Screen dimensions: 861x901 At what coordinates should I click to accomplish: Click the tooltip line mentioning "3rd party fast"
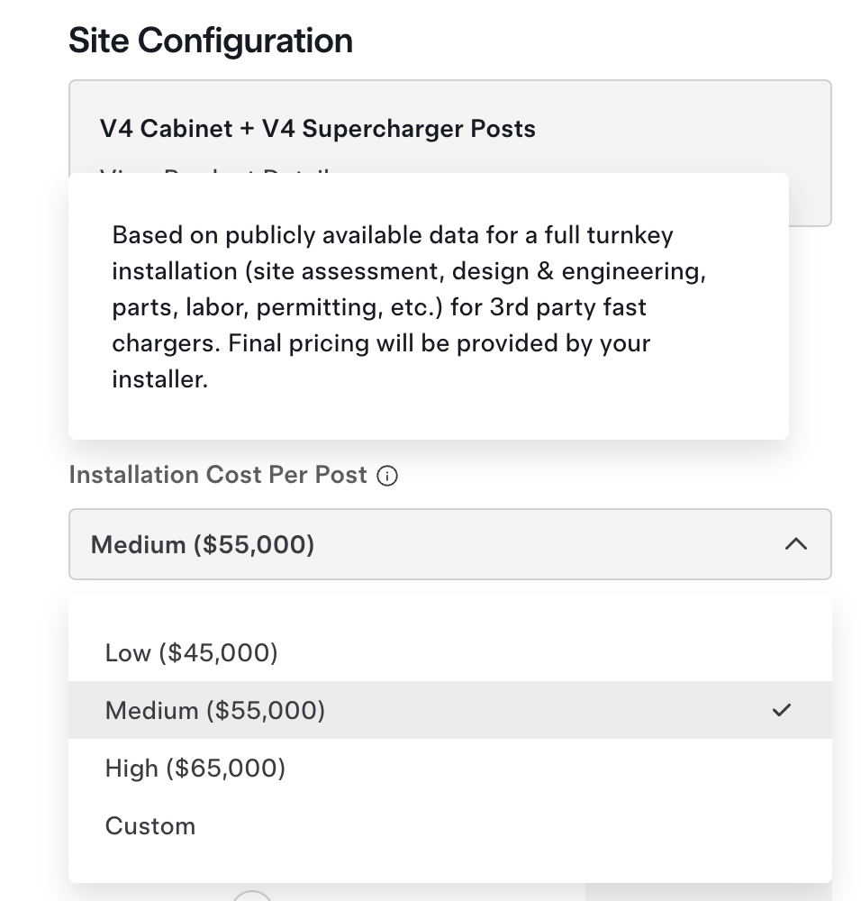coord(379,307)
